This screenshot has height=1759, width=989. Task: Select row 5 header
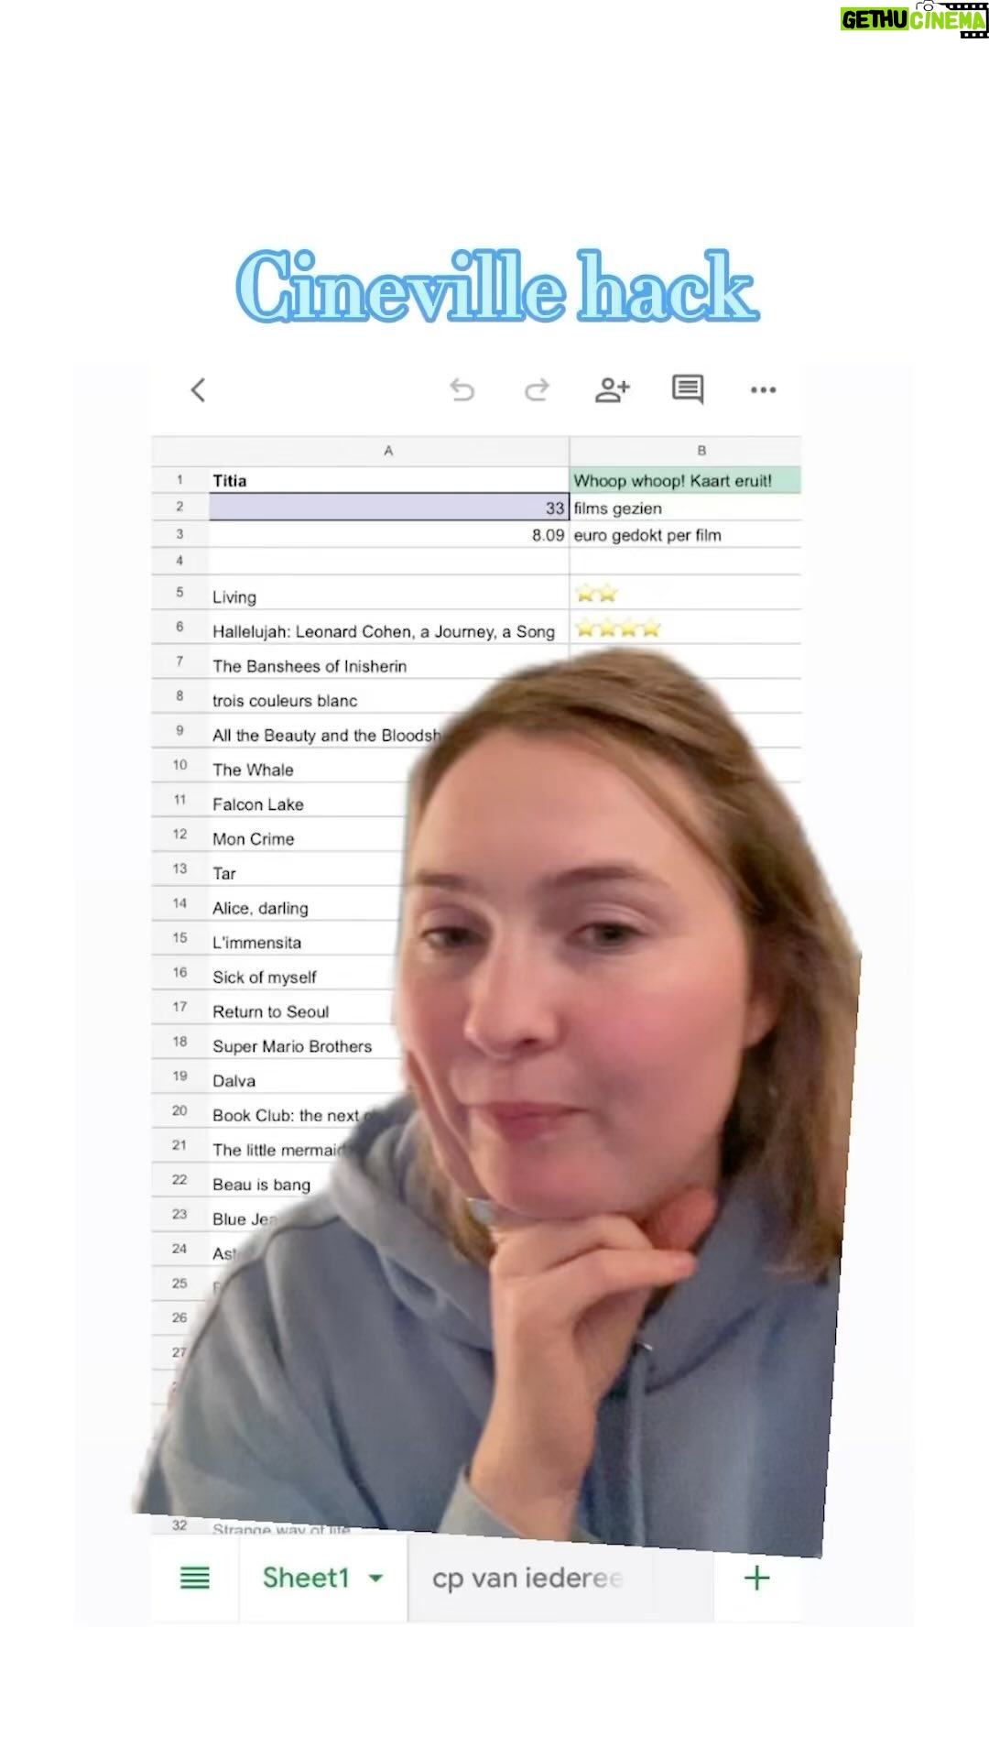tap(179, 593)
